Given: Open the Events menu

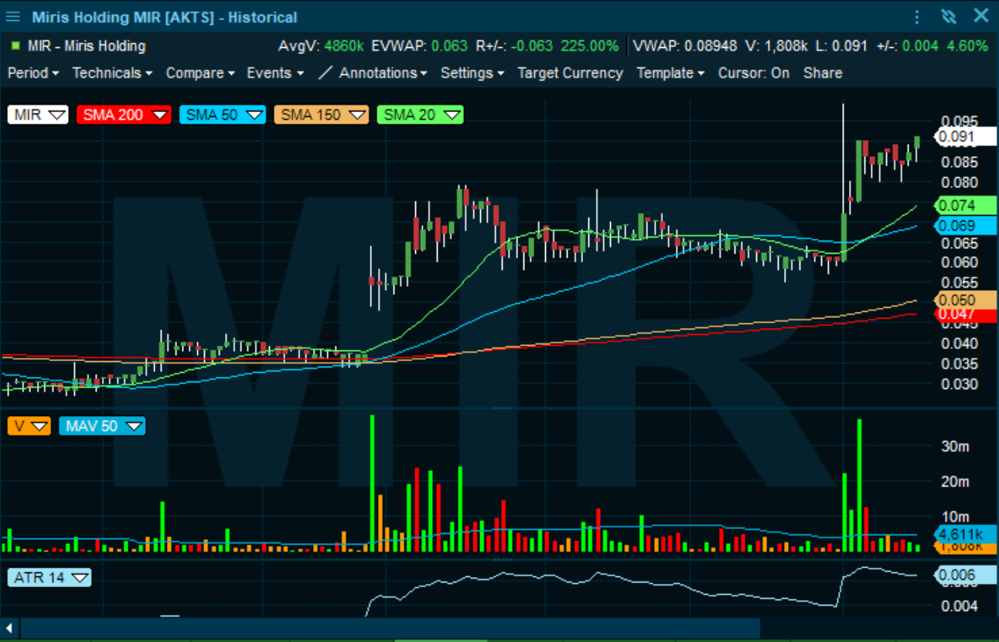Looking at the screenshot, I should point(274,73).
